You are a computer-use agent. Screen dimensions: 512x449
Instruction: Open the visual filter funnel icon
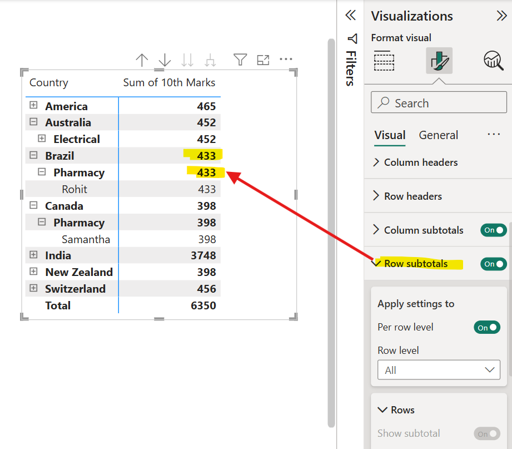tap(240, 60)
